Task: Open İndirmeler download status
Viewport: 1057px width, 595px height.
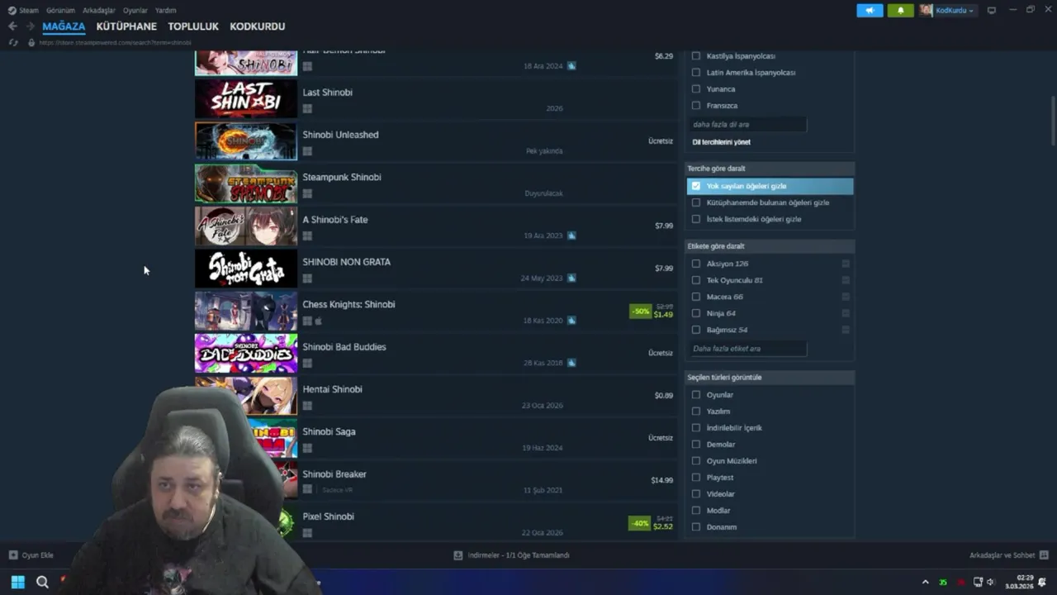Action: tap(511, 555)
